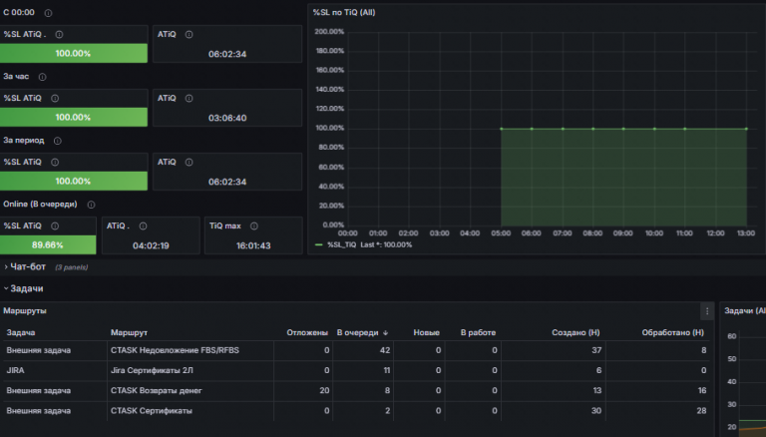766x437 pixels.
Task: Click info icon next to За период heading
Action: point(57,142)
